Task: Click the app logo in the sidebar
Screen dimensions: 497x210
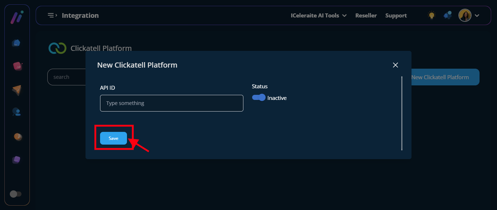Action: [x=17, y=17]
